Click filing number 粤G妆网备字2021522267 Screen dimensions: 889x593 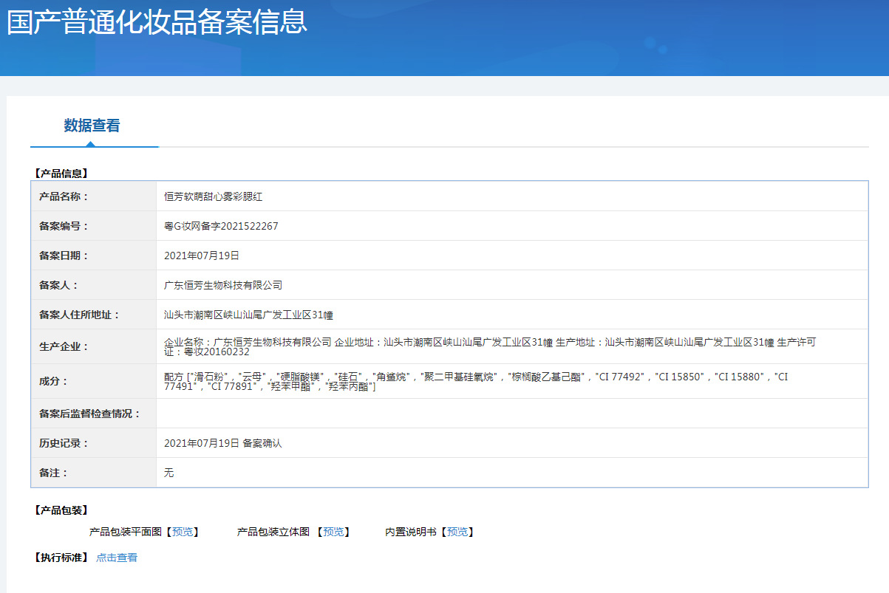(x=221, y=226)
